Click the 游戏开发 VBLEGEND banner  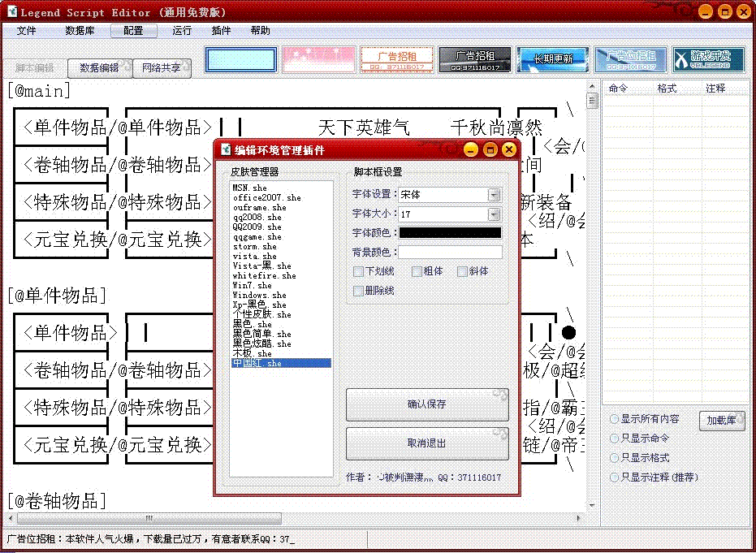[710, 59]
